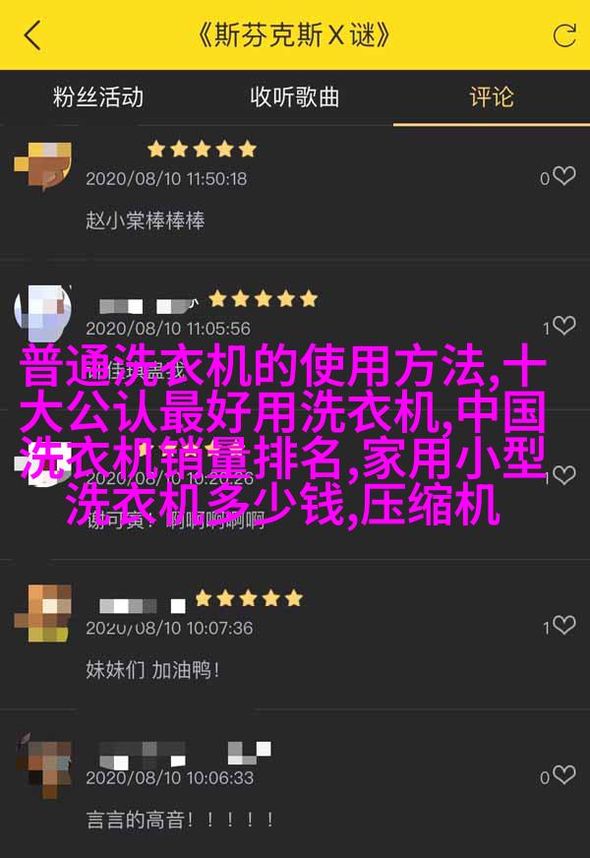Open the comment 妹妹们 加油鸭!
This screenshot has height=858, width=590.
(152, 670)
